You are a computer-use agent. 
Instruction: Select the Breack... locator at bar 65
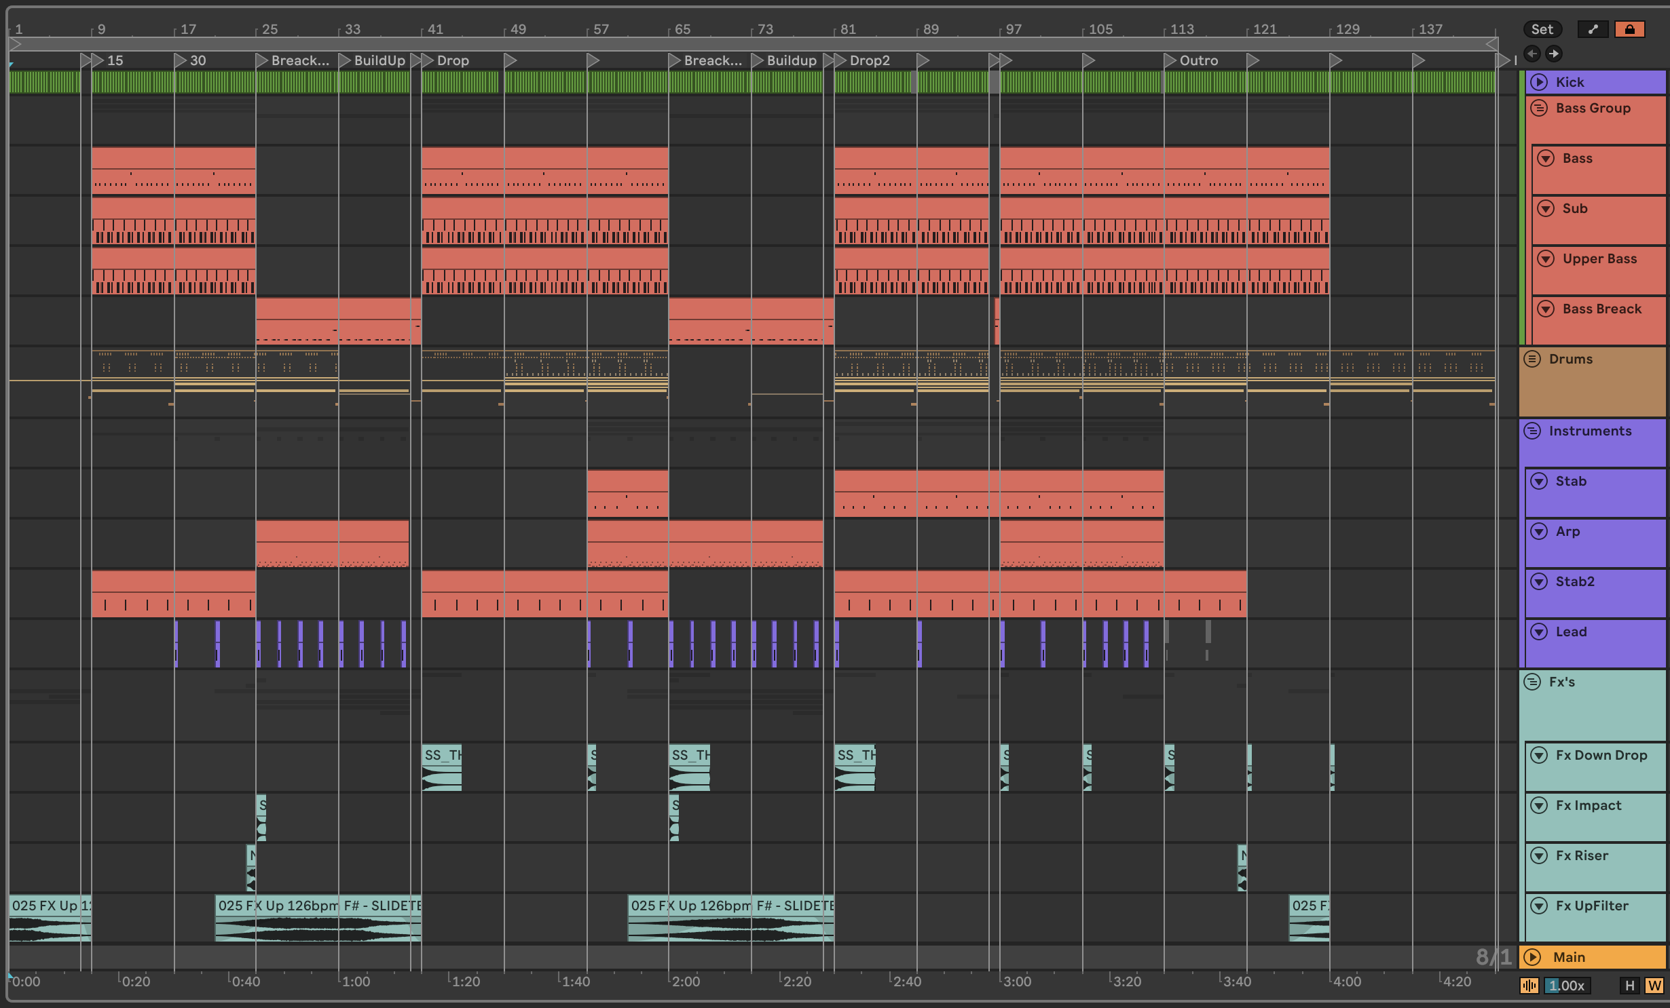(706, 60)
